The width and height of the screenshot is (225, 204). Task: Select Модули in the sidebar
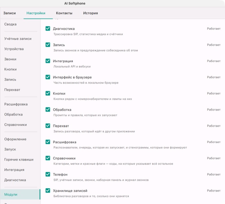[x=20, y=195]
